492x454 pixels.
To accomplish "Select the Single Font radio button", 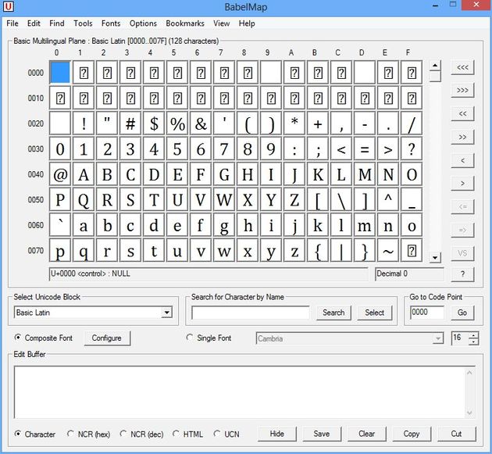I will tap(189, 338).
